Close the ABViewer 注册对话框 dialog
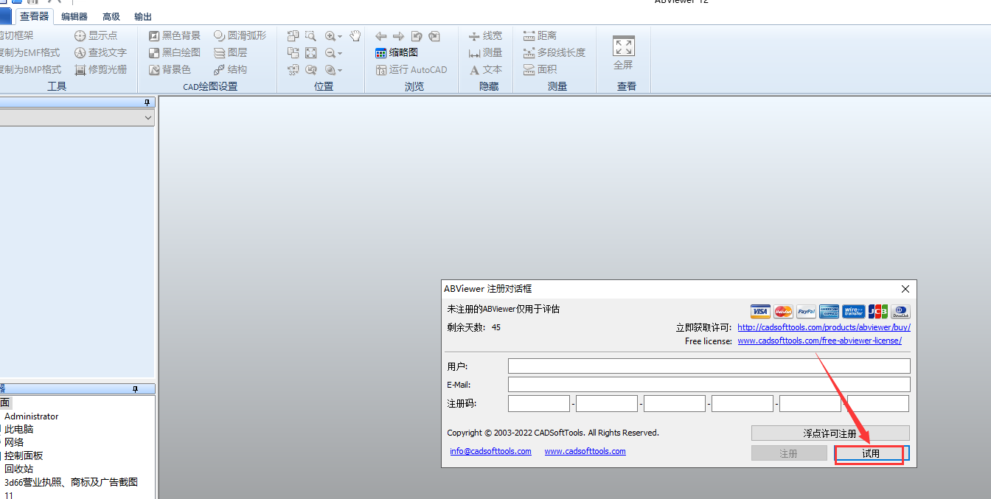This screenshot has width=991, height=499. [905, 289]
